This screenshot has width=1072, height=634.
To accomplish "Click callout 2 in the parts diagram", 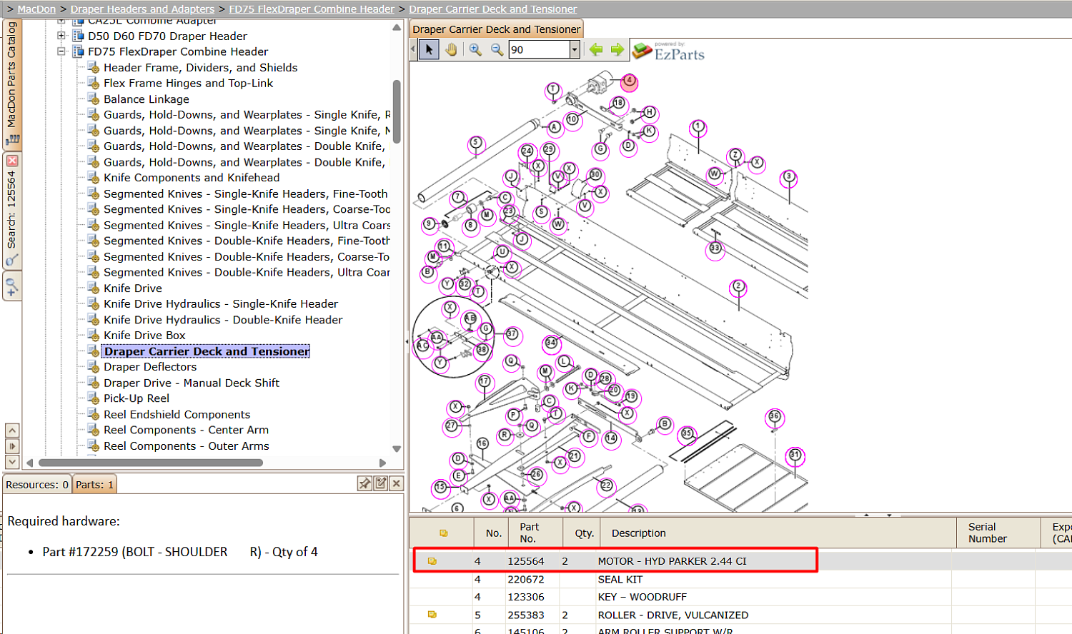I will click(738, 287).
